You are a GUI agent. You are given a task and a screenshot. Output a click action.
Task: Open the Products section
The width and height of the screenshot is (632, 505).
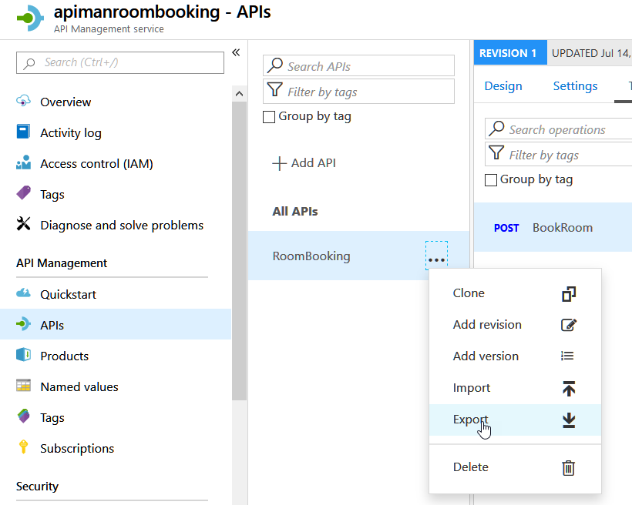tap(62, 356)
